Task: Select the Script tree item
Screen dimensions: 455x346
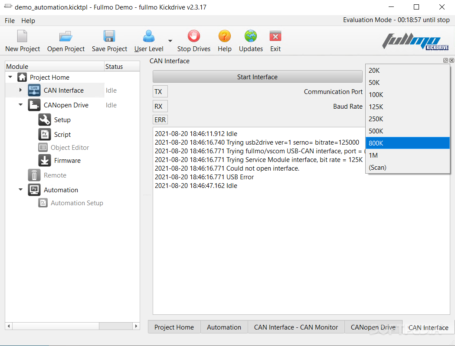Action: pos(62,134)
